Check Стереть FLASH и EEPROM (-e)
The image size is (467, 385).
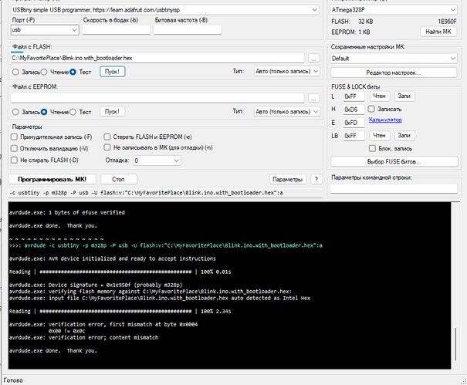pos(147,137)
